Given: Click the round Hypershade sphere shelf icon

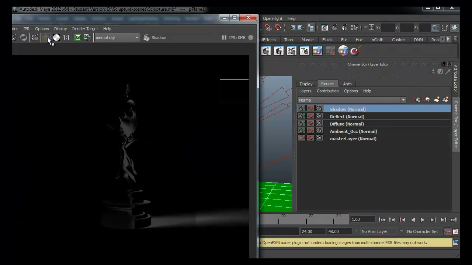Looking at the screenshot, I should point(343,51).
